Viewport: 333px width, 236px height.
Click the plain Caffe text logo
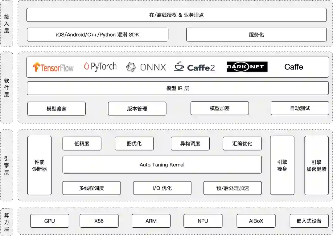(x=294, y=67)
